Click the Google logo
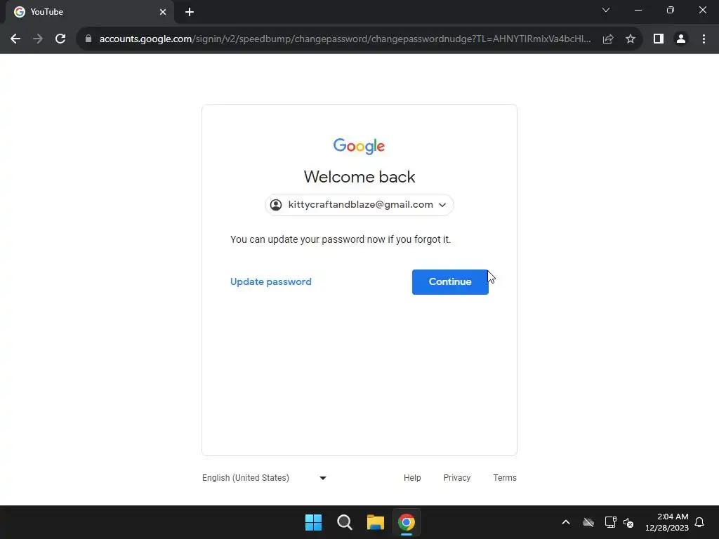 pyautogui.click(x=359, y=146)
